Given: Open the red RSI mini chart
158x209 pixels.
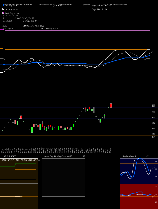Looking at the screenshot, I should click(139, 196).
